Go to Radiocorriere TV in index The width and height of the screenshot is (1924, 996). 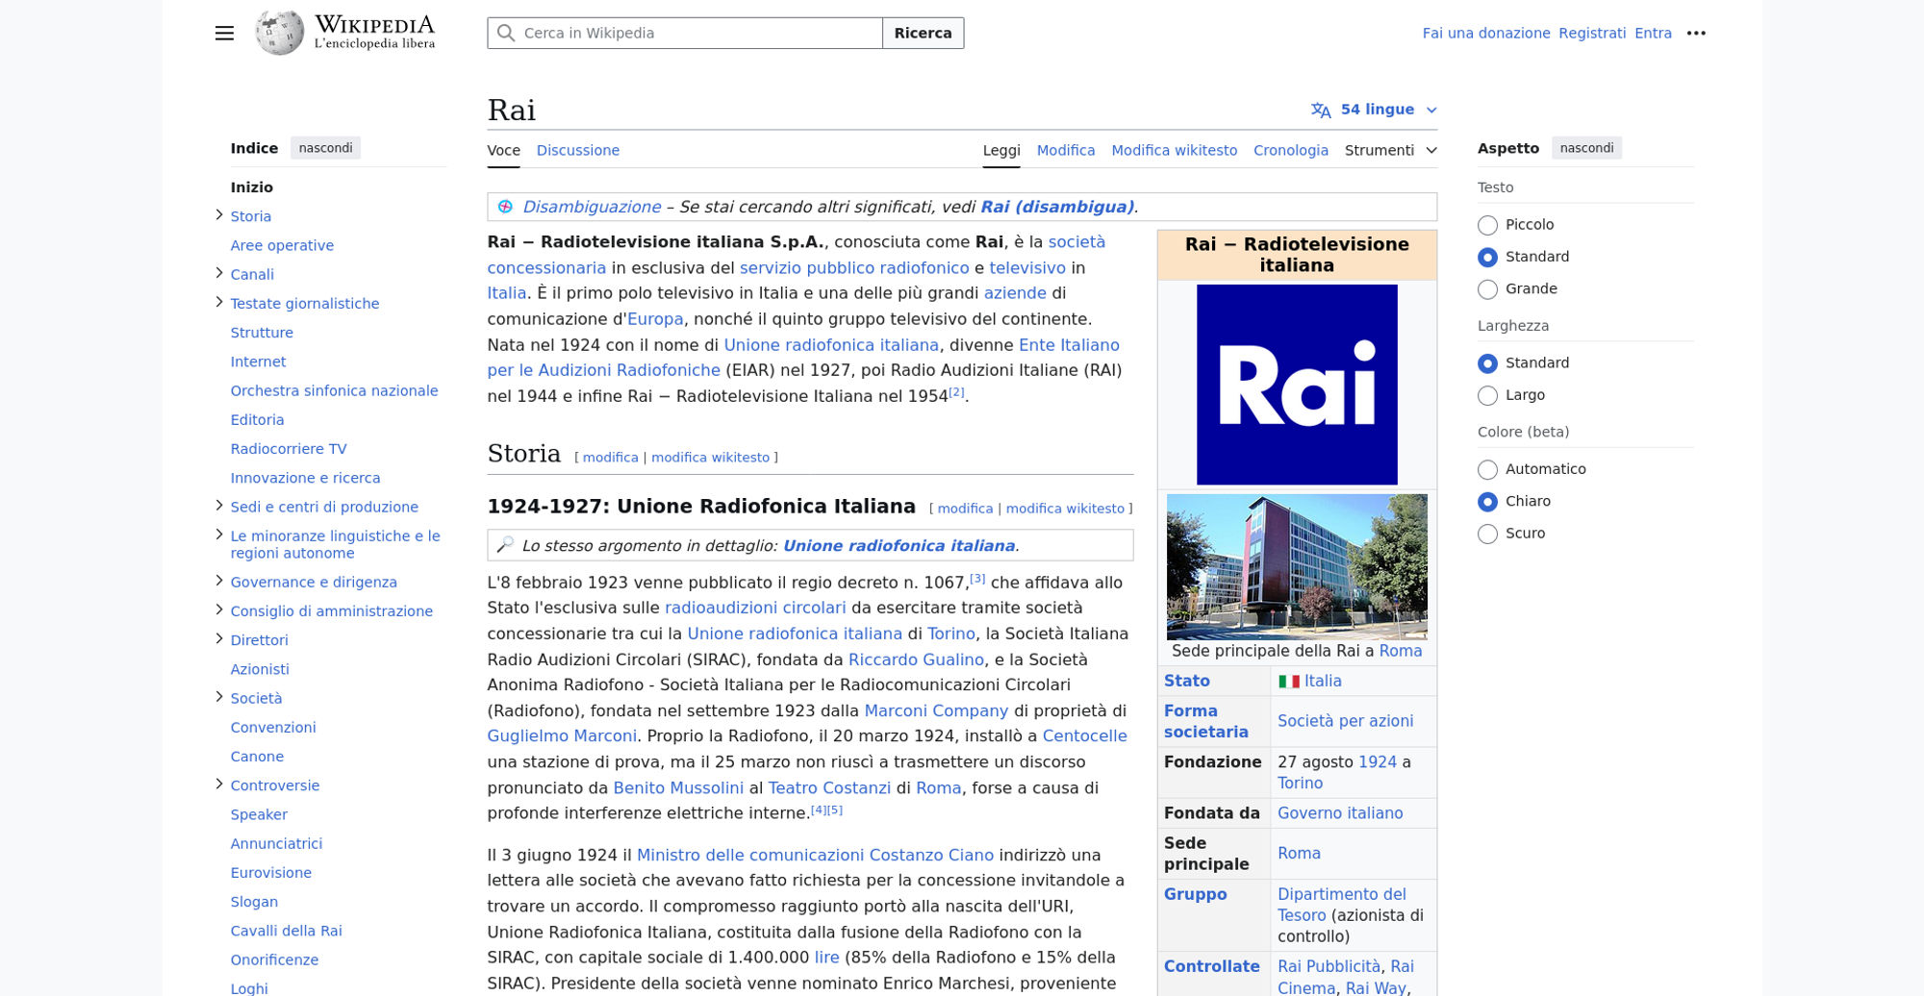289,448
